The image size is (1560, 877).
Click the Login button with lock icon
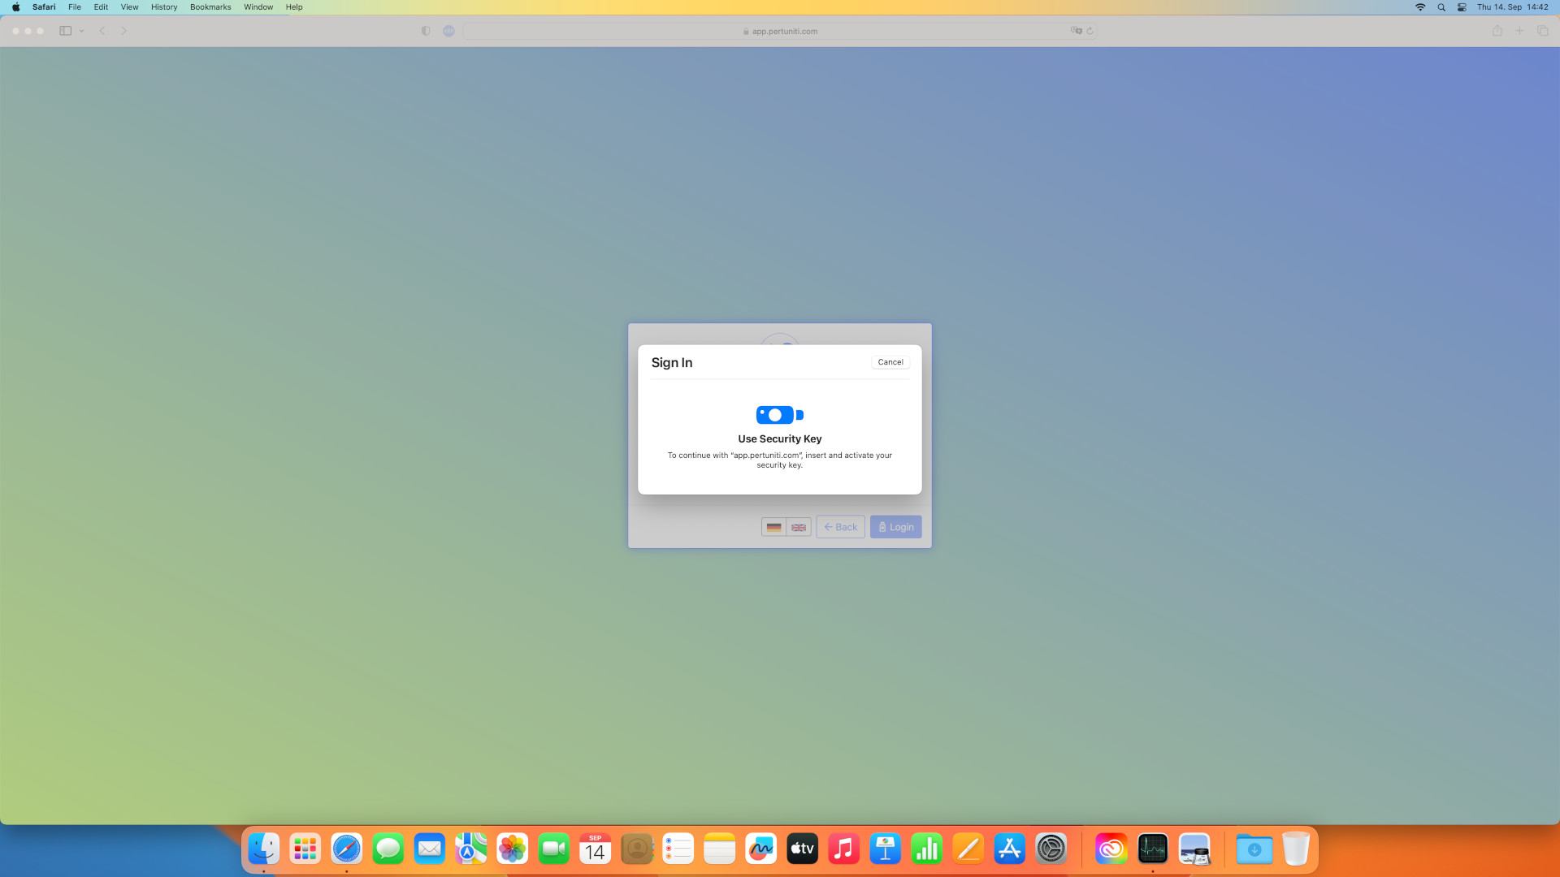[895, 527]
